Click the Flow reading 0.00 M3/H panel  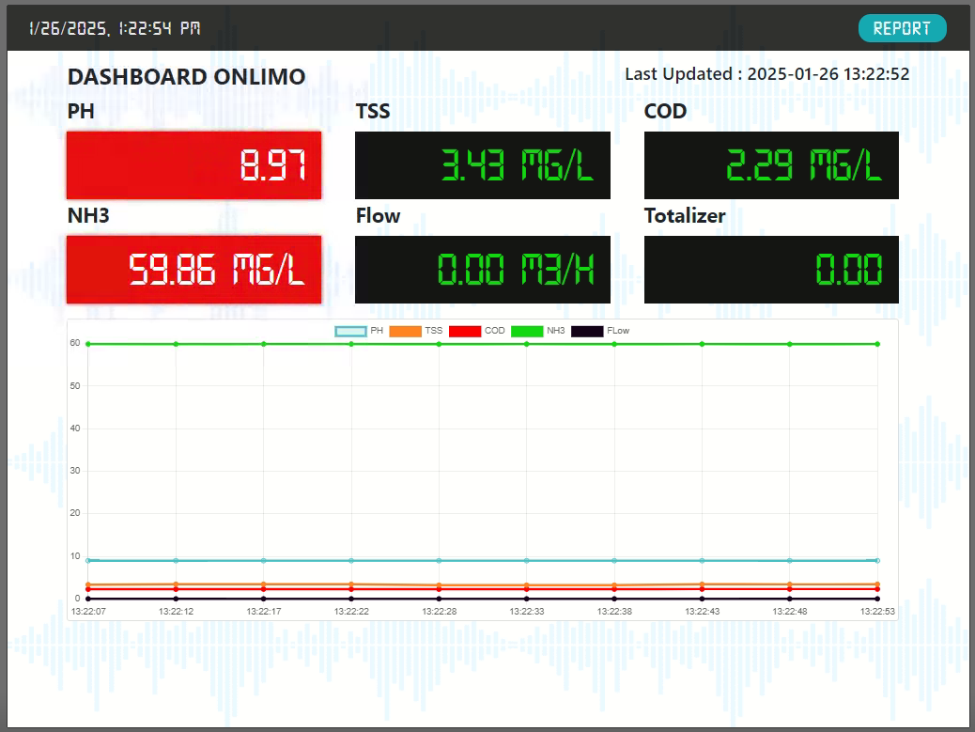point(482,270)
